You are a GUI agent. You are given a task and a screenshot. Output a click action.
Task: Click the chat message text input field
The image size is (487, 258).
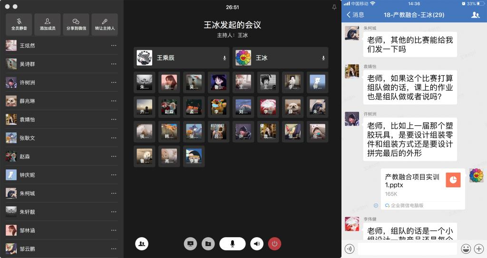click(407, 249)
